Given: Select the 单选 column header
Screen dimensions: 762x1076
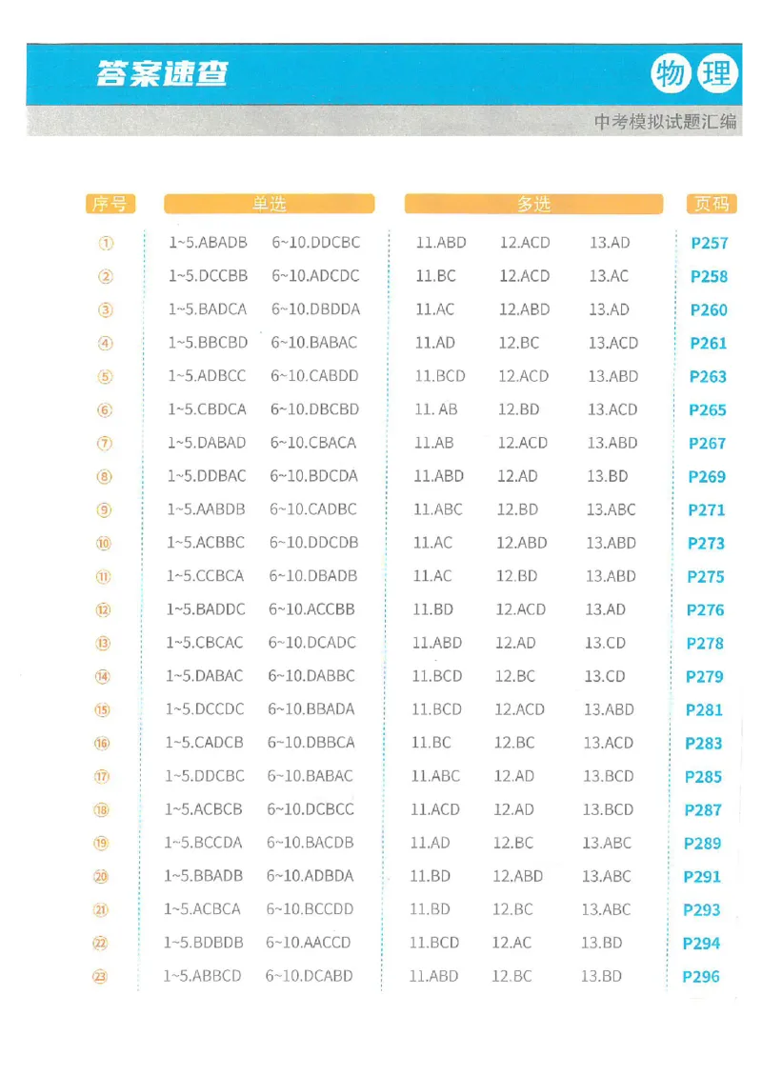Looking at the screenshot, I should tap(269, 204).
